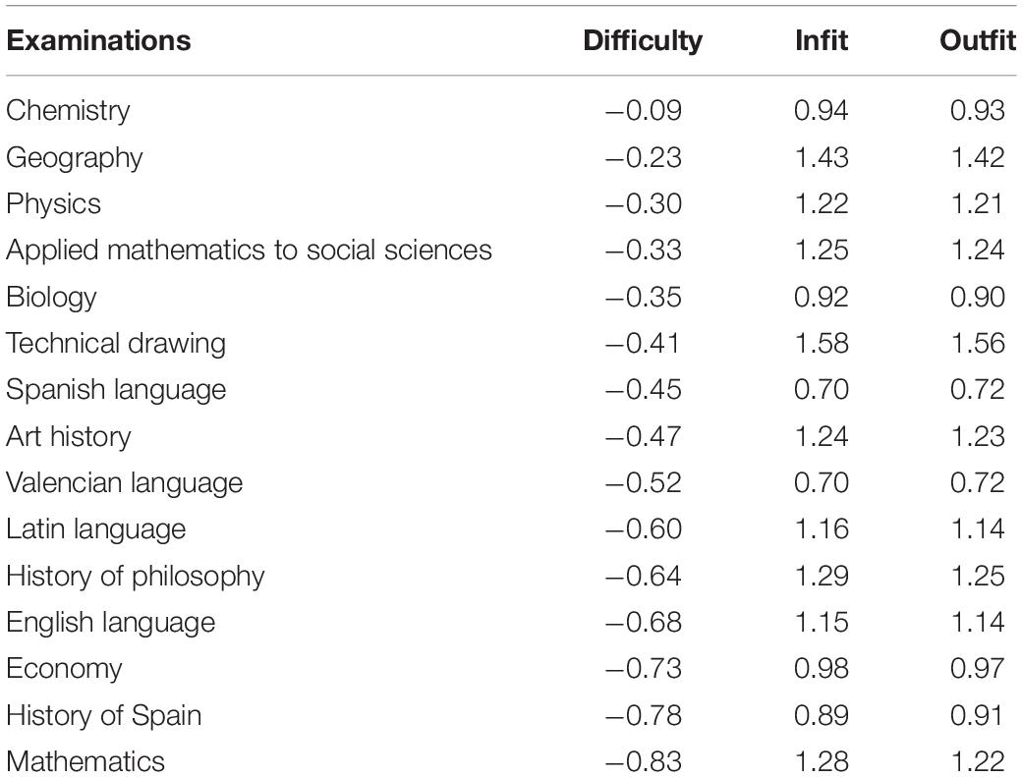
Task: Click the Mathematics row label
Action: click(85, 761)
